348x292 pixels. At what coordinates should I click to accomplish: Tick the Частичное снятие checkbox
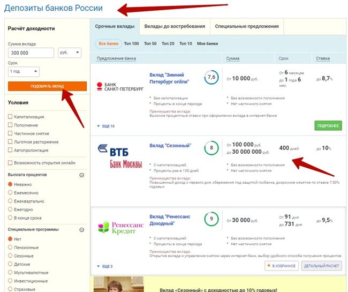[x=10, y=133]
